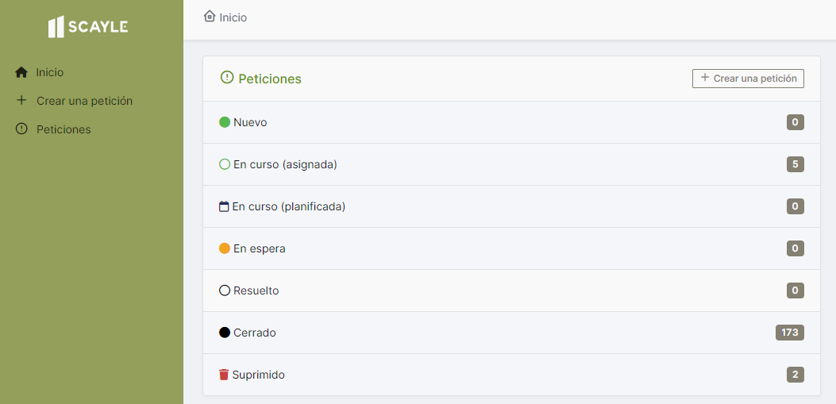This screenshot has width=836, height=404.
Task: Click the plus icon beside Crear una petición in sidebar
Action: coord(21,101)
